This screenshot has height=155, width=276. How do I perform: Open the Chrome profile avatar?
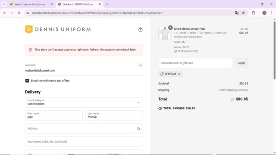(264, 13)
